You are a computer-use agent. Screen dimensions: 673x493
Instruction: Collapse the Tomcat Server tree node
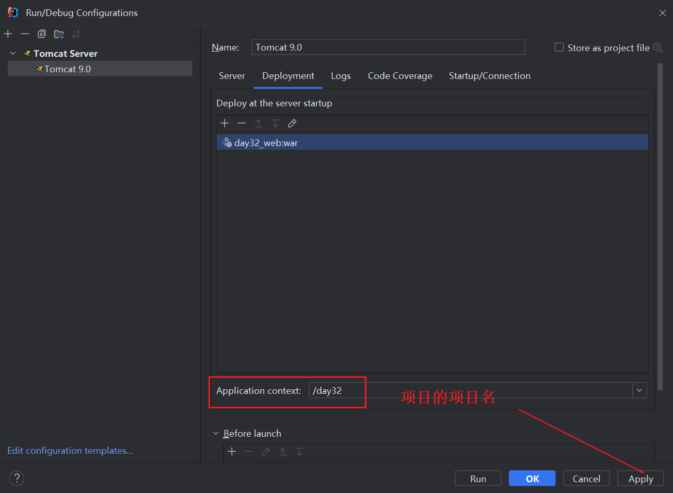(x=13, y=53)
